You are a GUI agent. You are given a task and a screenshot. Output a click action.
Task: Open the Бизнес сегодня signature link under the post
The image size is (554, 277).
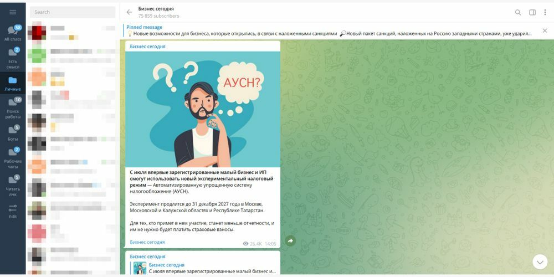click(147, 243)
